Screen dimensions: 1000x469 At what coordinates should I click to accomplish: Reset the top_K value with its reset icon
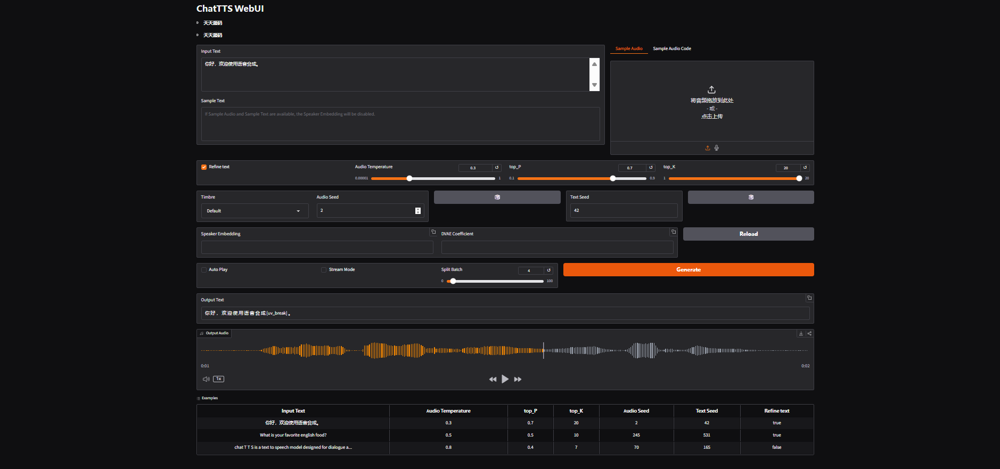805,168
